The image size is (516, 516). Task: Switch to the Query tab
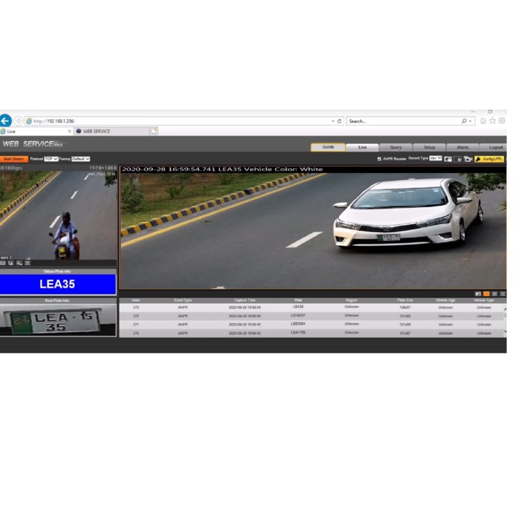point(395,147)
